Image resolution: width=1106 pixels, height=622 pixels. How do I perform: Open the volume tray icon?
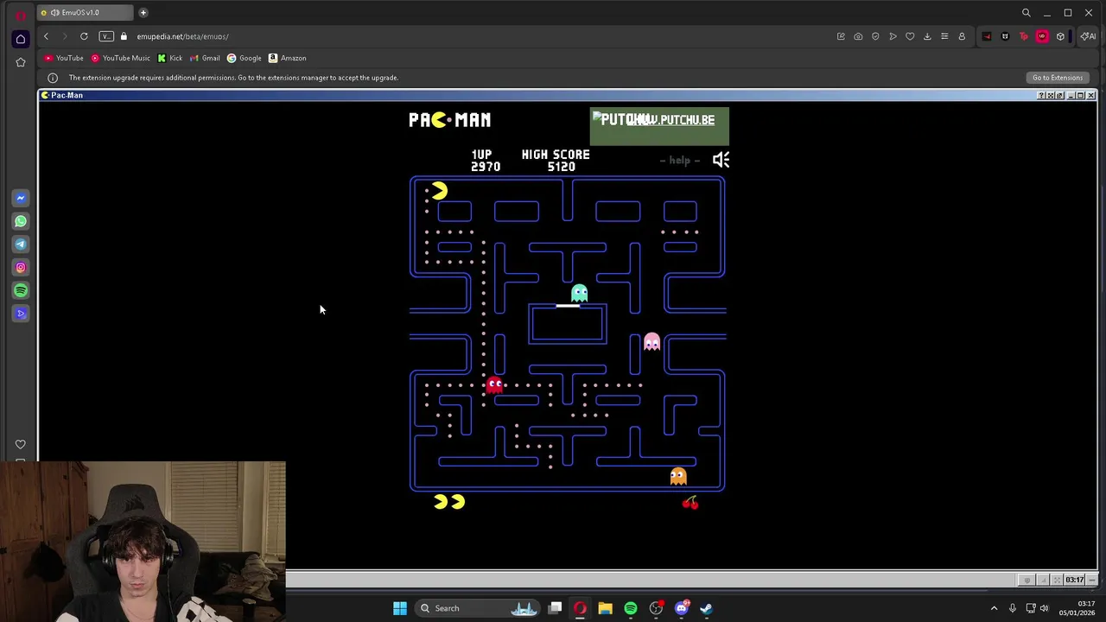pyautogui.click(x=1044, y=608)
